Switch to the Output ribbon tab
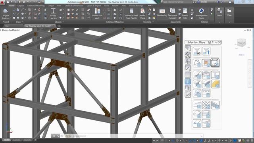 point(50,6)
